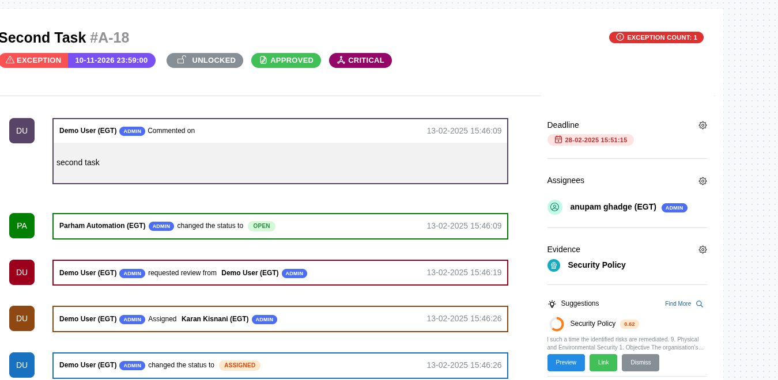Click the Exception Count: 1 badge
Image resolution: width=778 pixels, height=380 pixels.
click(x=656, y=37)
